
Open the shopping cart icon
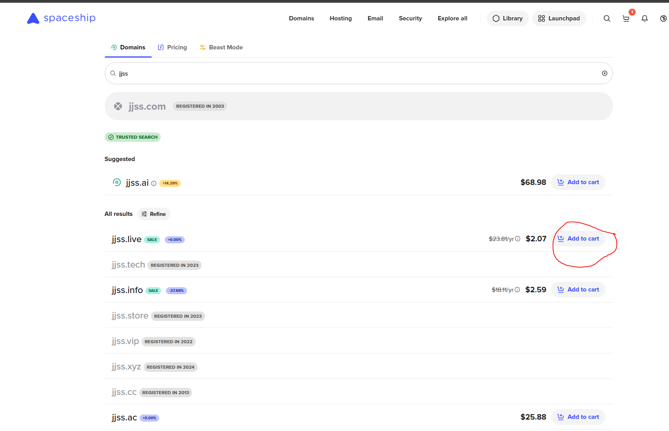pos(626,18)
